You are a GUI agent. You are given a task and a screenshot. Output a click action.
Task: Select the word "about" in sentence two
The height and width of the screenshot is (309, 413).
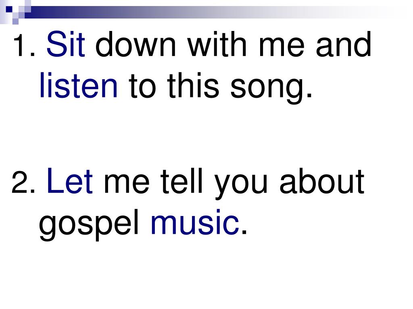pyautogui.click(x=322, y=181)
